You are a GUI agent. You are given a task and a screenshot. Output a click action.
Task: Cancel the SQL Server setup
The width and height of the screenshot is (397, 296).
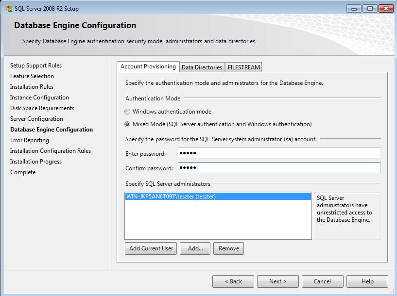click(x=323, y=281)
